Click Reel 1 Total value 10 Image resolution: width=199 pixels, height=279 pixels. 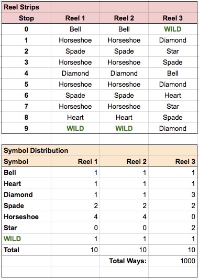tap(75, 250)
